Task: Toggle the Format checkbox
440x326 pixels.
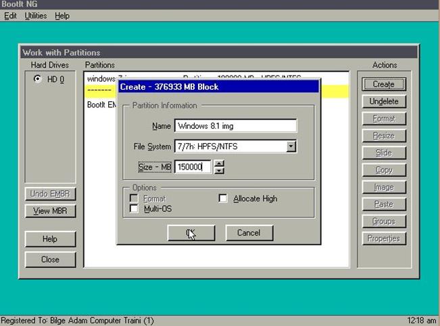Action: pos(134,198)
